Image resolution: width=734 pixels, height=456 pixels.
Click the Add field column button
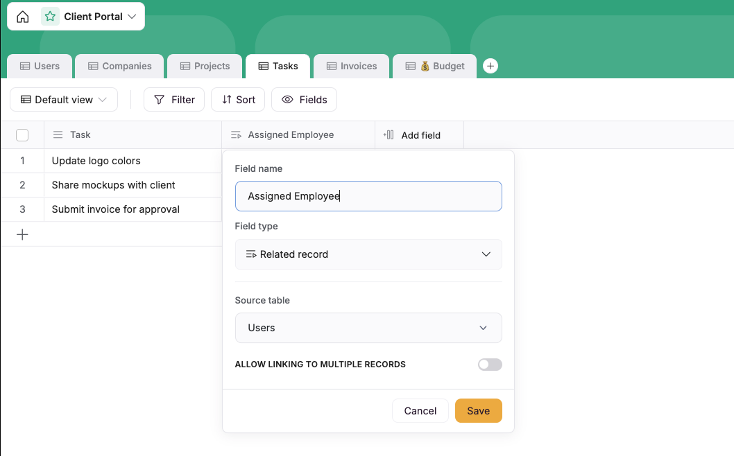click(x=420, y=135)
